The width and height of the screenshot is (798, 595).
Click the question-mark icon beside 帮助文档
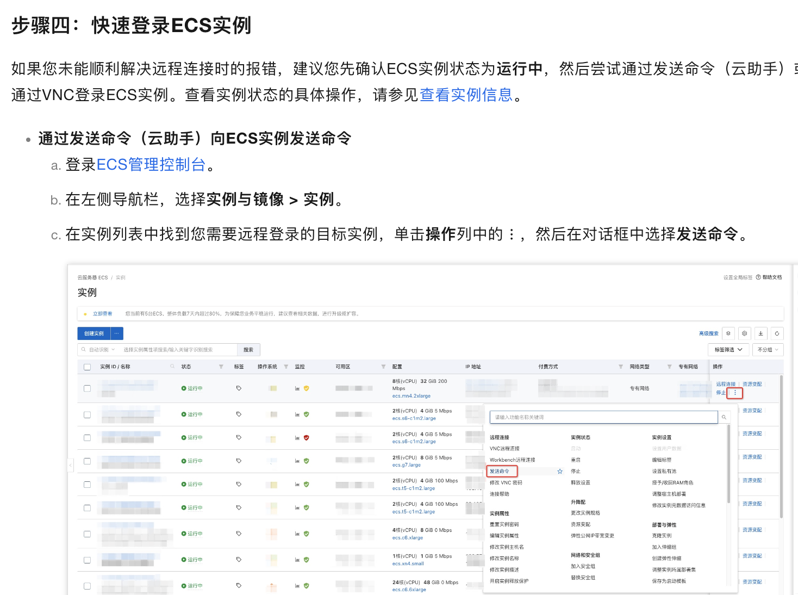(x=758, y=277)
